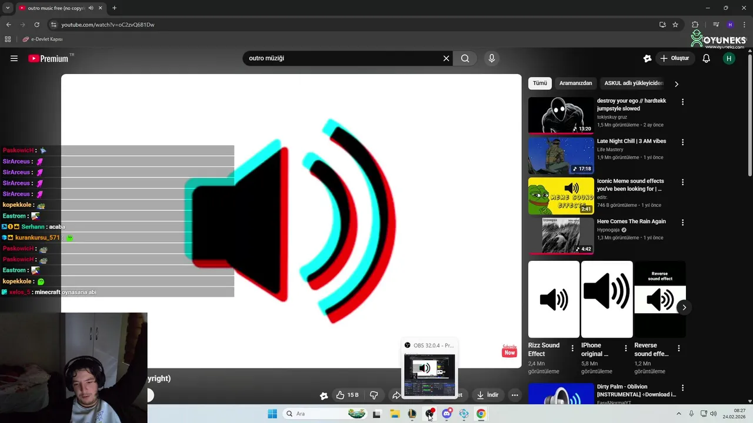Open 'destroy your ego' video thumbnail
The image size is (753, 423).
pos(561,115)
